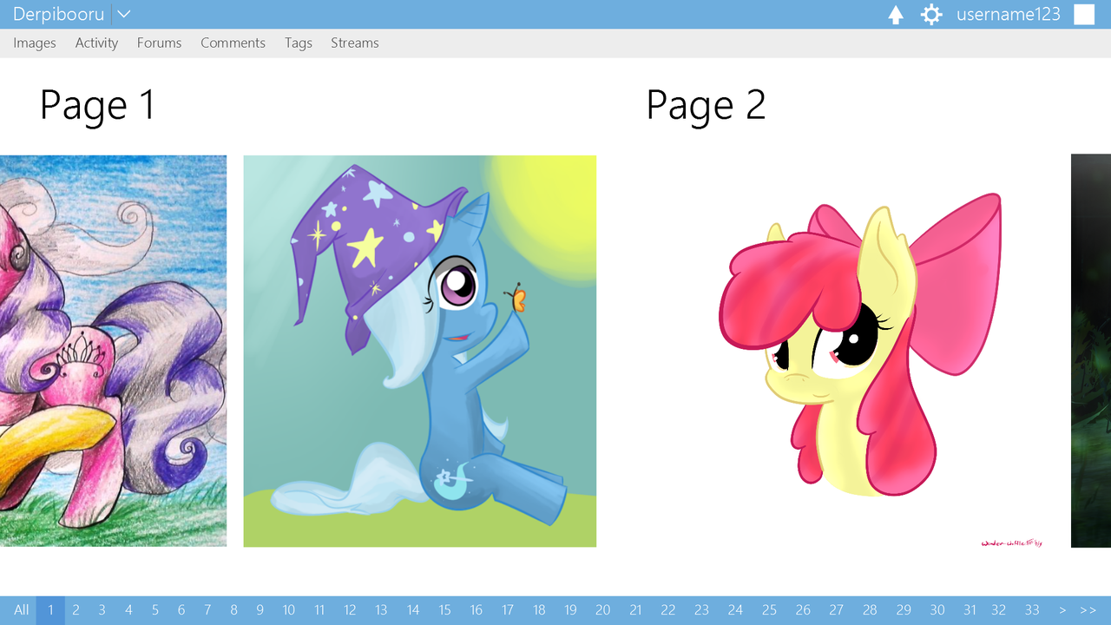Jump to page 2 in pagination
Image resolution: width=1111 pixels, height=625 pixels.
76,609
